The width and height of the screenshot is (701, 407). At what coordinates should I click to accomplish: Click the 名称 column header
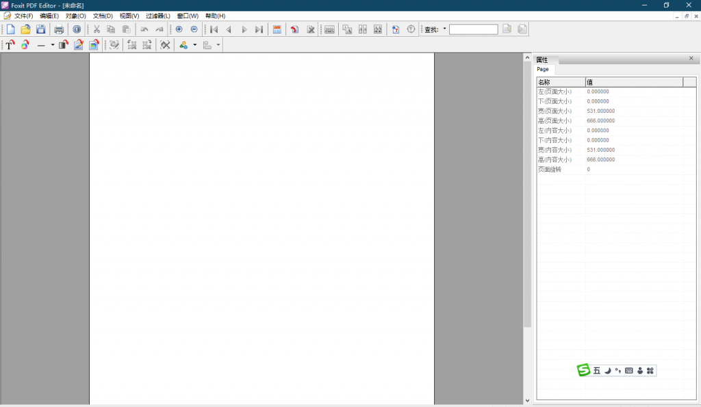561,82
